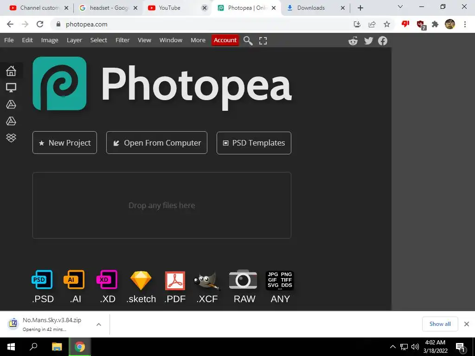Click the red Account button
The height and width of the screenshot is (356, 475).
225,40
